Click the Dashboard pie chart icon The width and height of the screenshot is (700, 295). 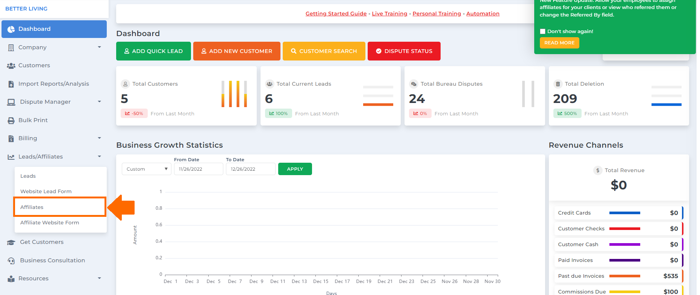(x=11, y=29)
